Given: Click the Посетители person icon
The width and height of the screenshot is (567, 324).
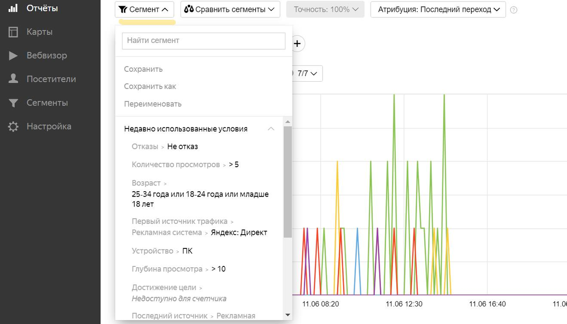Looking at the screenshot, I should tap(13, 79).
